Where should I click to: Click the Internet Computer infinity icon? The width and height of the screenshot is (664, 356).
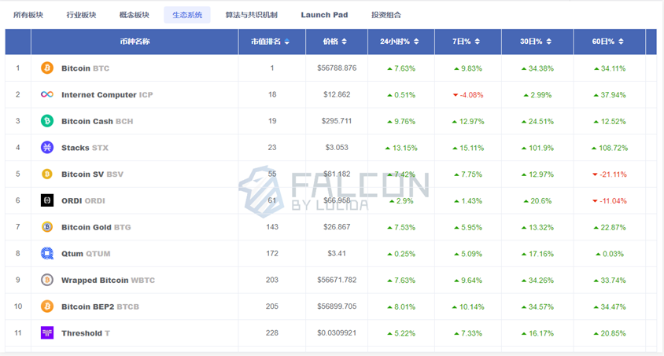click(47, 95)
